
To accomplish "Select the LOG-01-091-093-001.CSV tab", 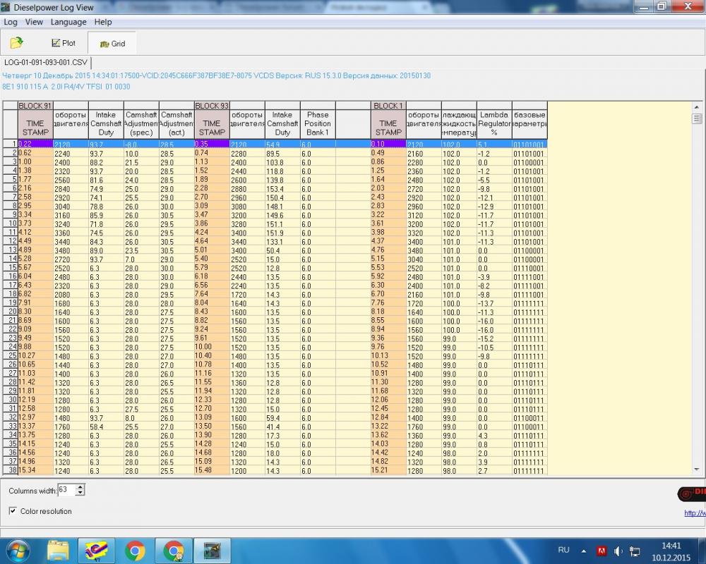I will point(45,62).
